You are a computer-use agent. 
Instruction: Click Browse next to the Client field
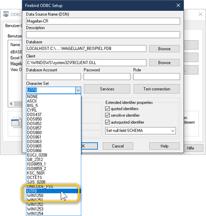pos(164,63)
